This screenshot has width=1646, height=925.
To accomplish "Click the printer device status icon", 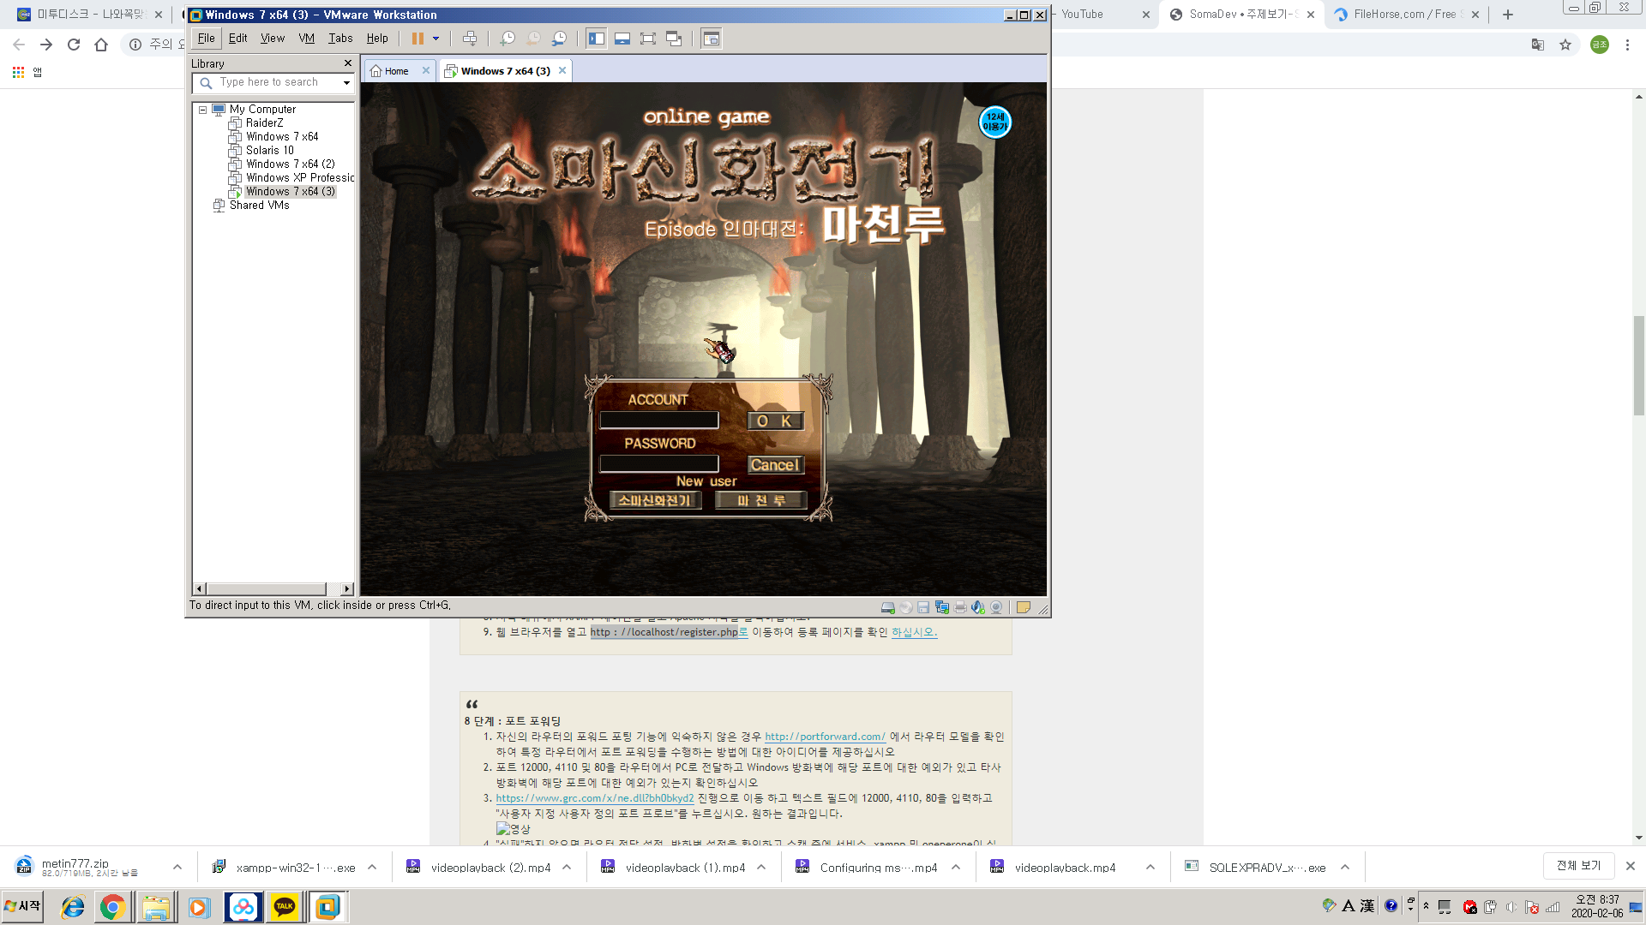I will (960, 606).
